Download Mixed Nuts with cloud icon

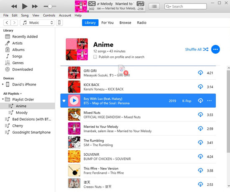(200, 114)
